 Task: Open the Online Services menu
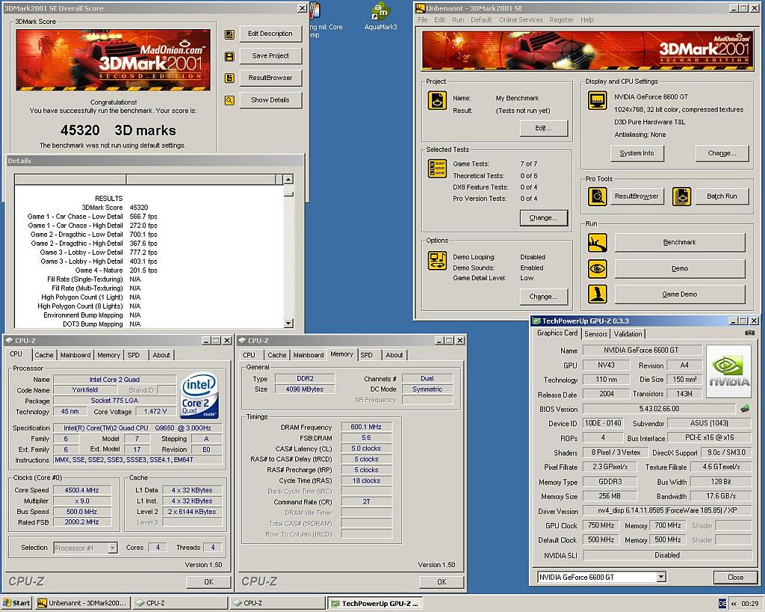point(521,20)
